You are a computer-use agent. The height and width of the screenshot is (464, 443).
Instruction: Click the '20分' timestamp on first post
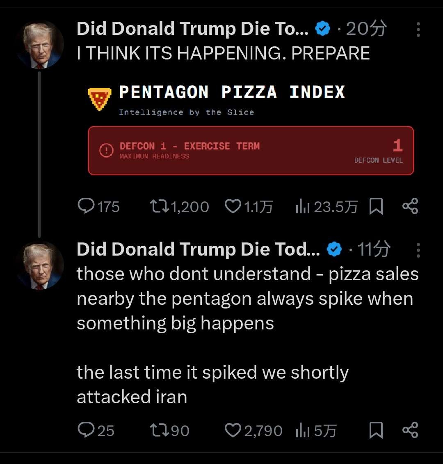coord(366,29)
